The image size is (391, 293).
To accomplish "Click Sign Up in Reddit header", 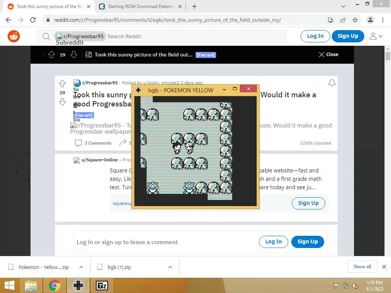I will [348, 36].
